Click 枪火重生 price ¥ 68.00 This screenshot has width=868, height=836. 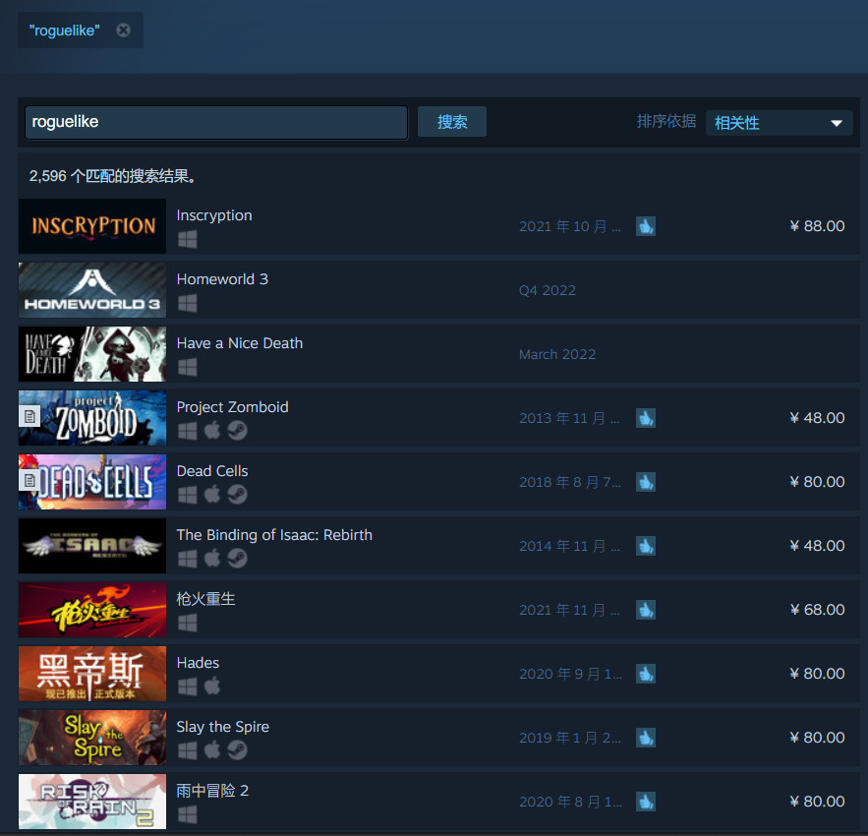point(817,610)
